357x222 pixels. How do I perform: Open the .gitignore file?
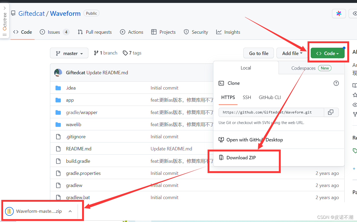(x=76, y=137)
